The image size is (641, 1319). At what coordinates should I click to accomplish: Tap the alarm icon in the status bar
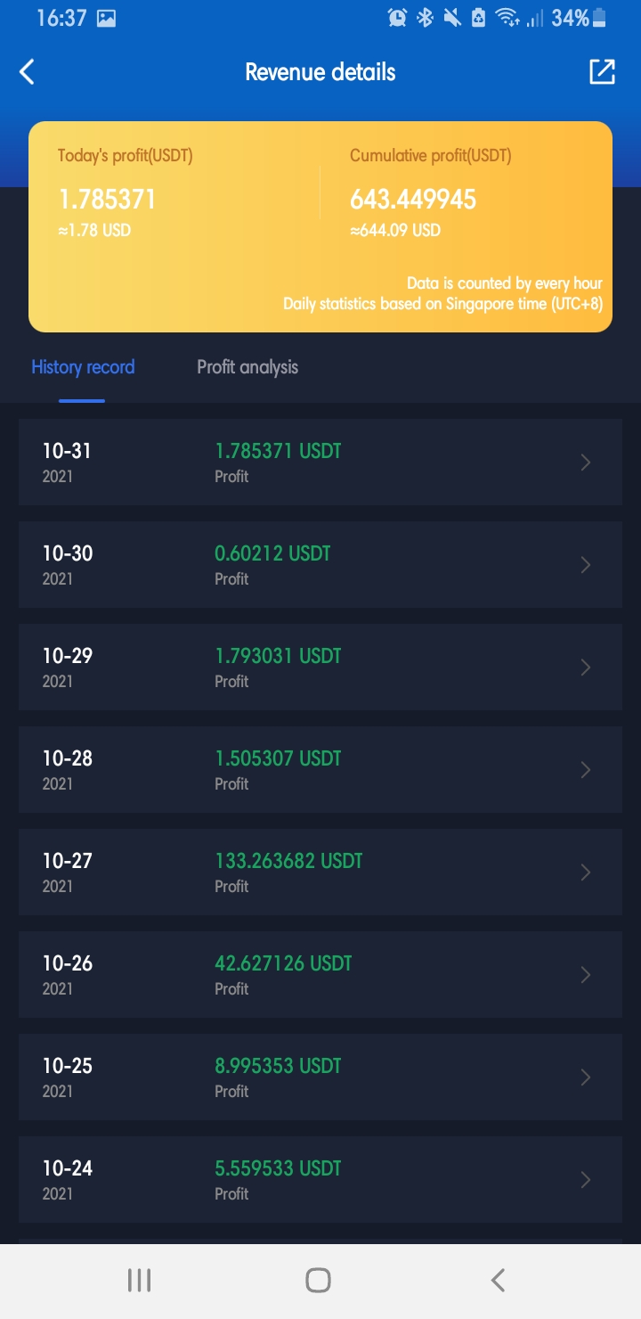[x=398, y=17]
